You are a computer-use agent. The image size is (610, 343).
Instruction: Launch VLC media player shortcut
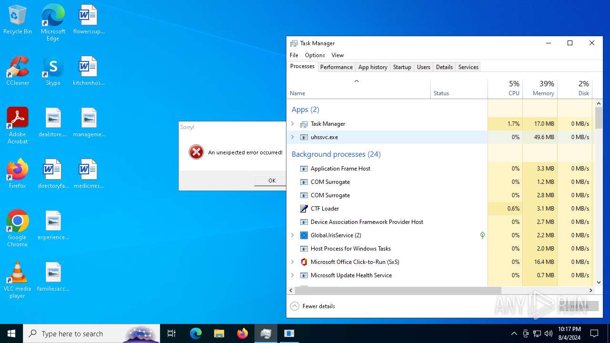(18, 280)
